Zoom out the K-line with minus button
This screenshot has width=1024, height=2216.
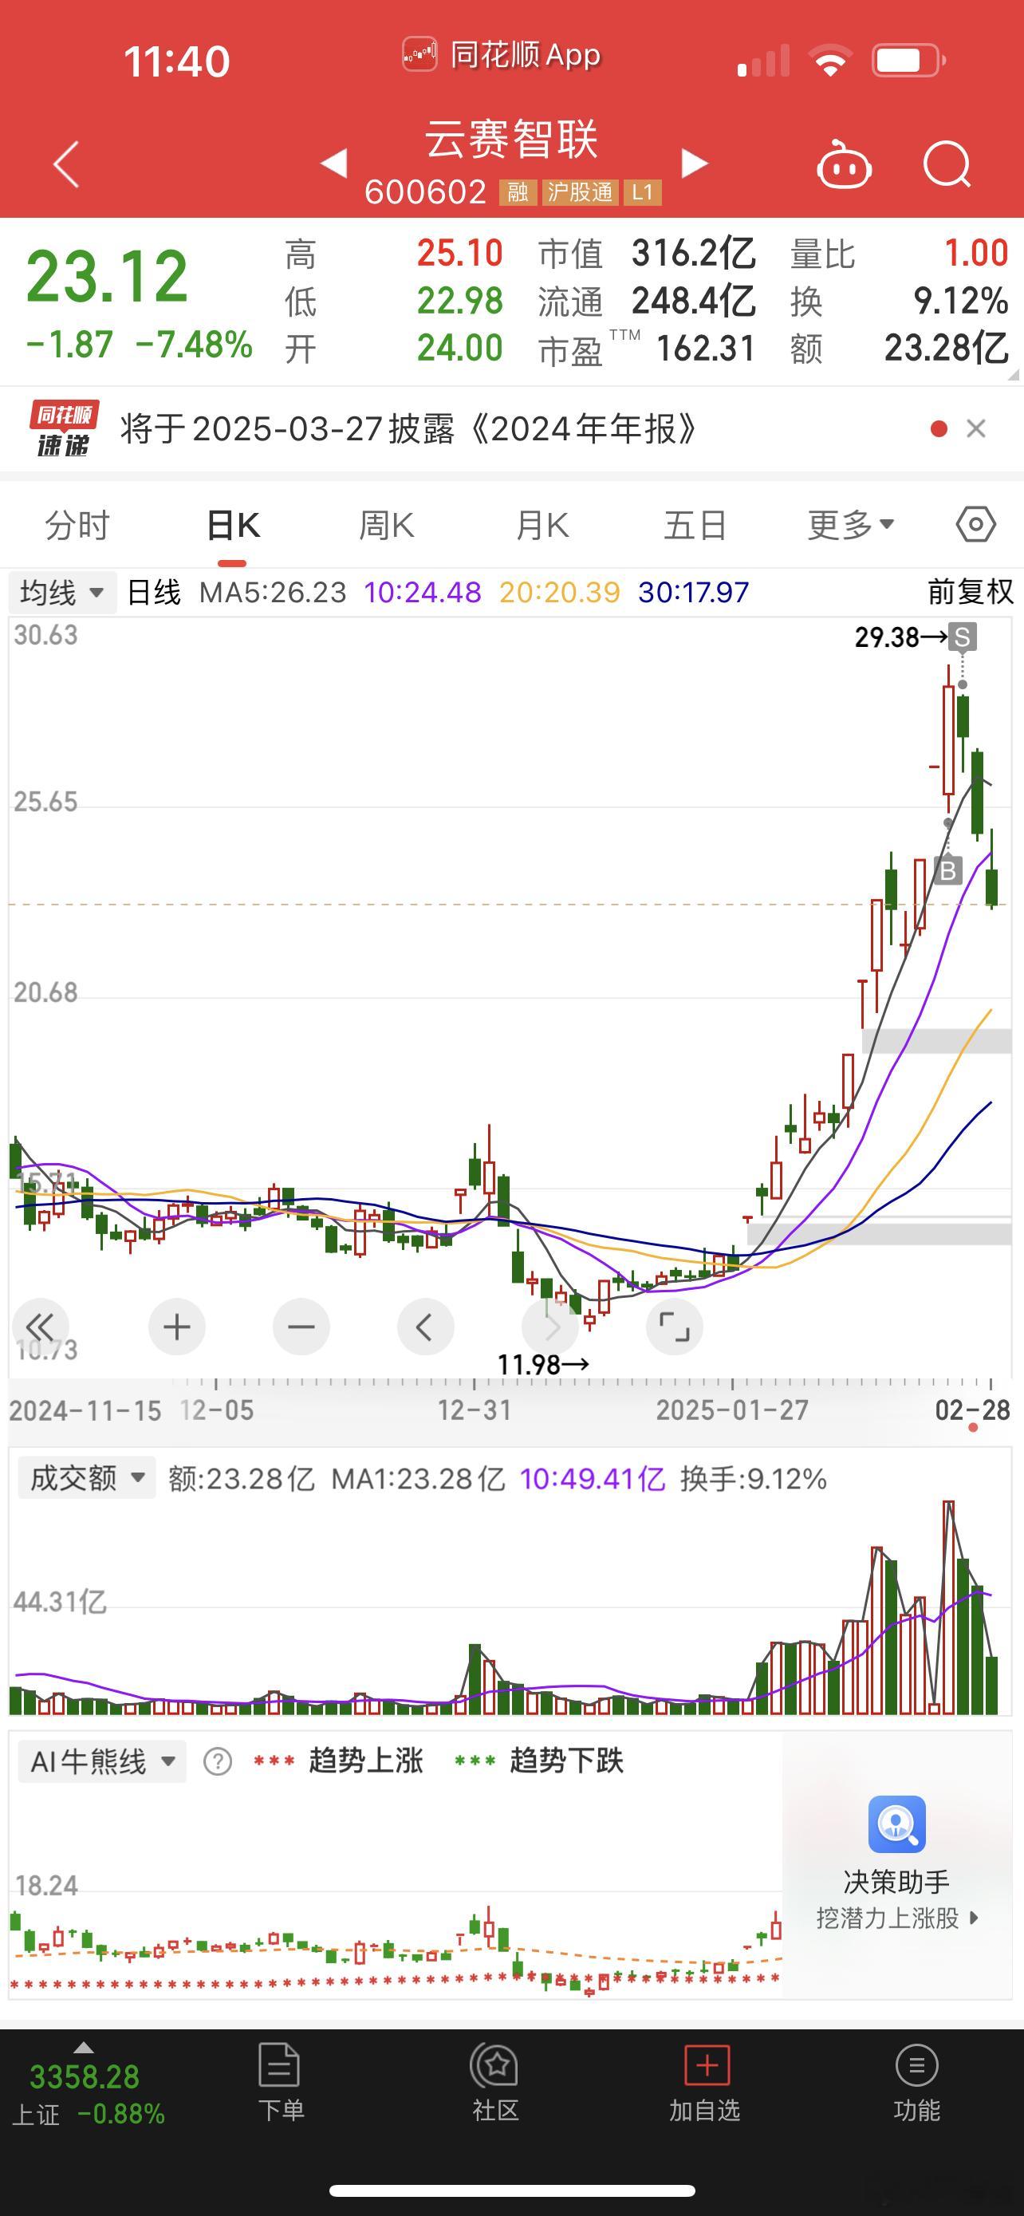(301, 1327)
